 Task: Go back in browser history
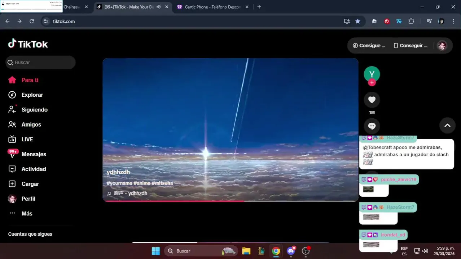[x=8, y=21]
